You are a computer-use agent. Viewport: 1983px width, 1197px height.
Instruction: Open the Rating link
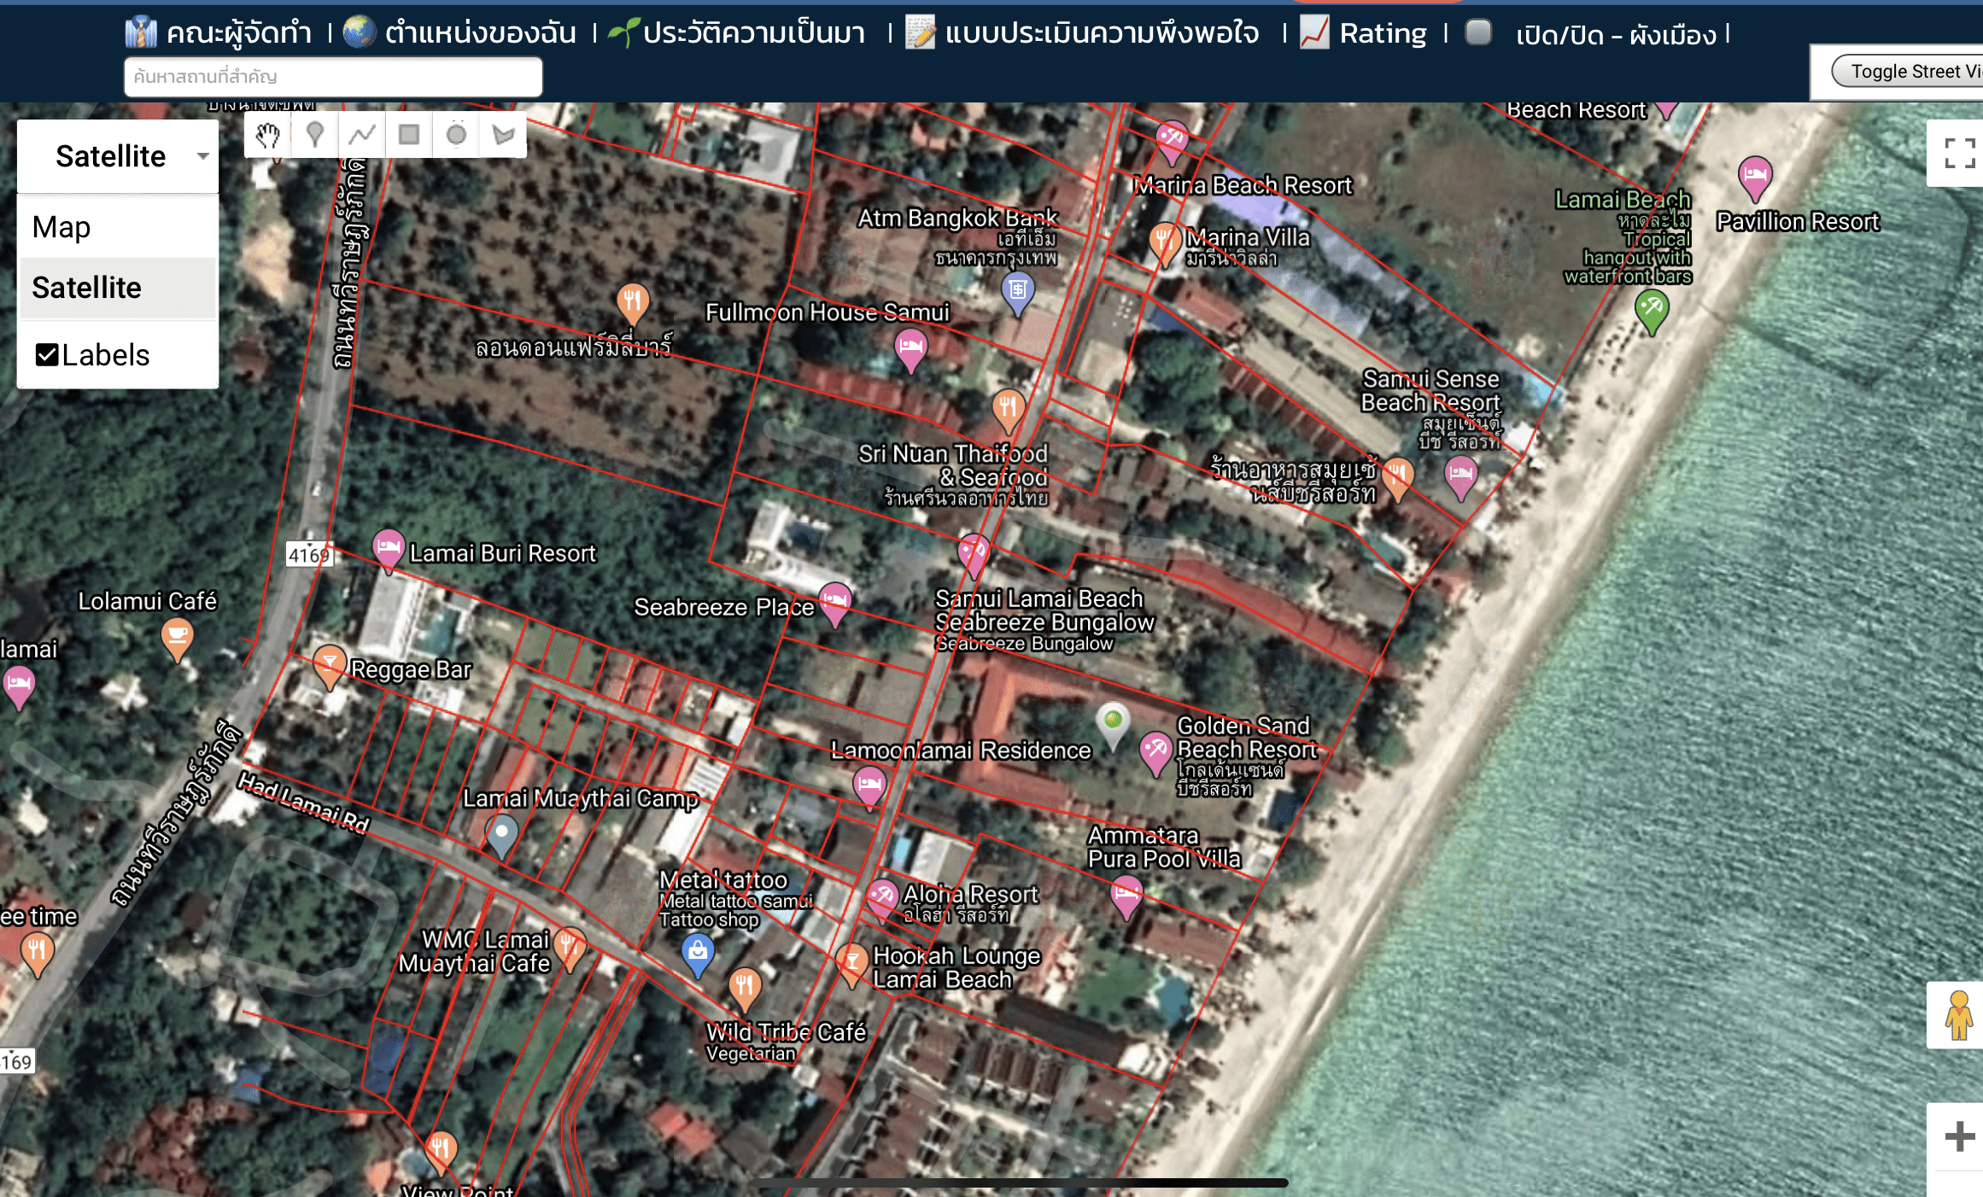click(x=1383, y=33)
